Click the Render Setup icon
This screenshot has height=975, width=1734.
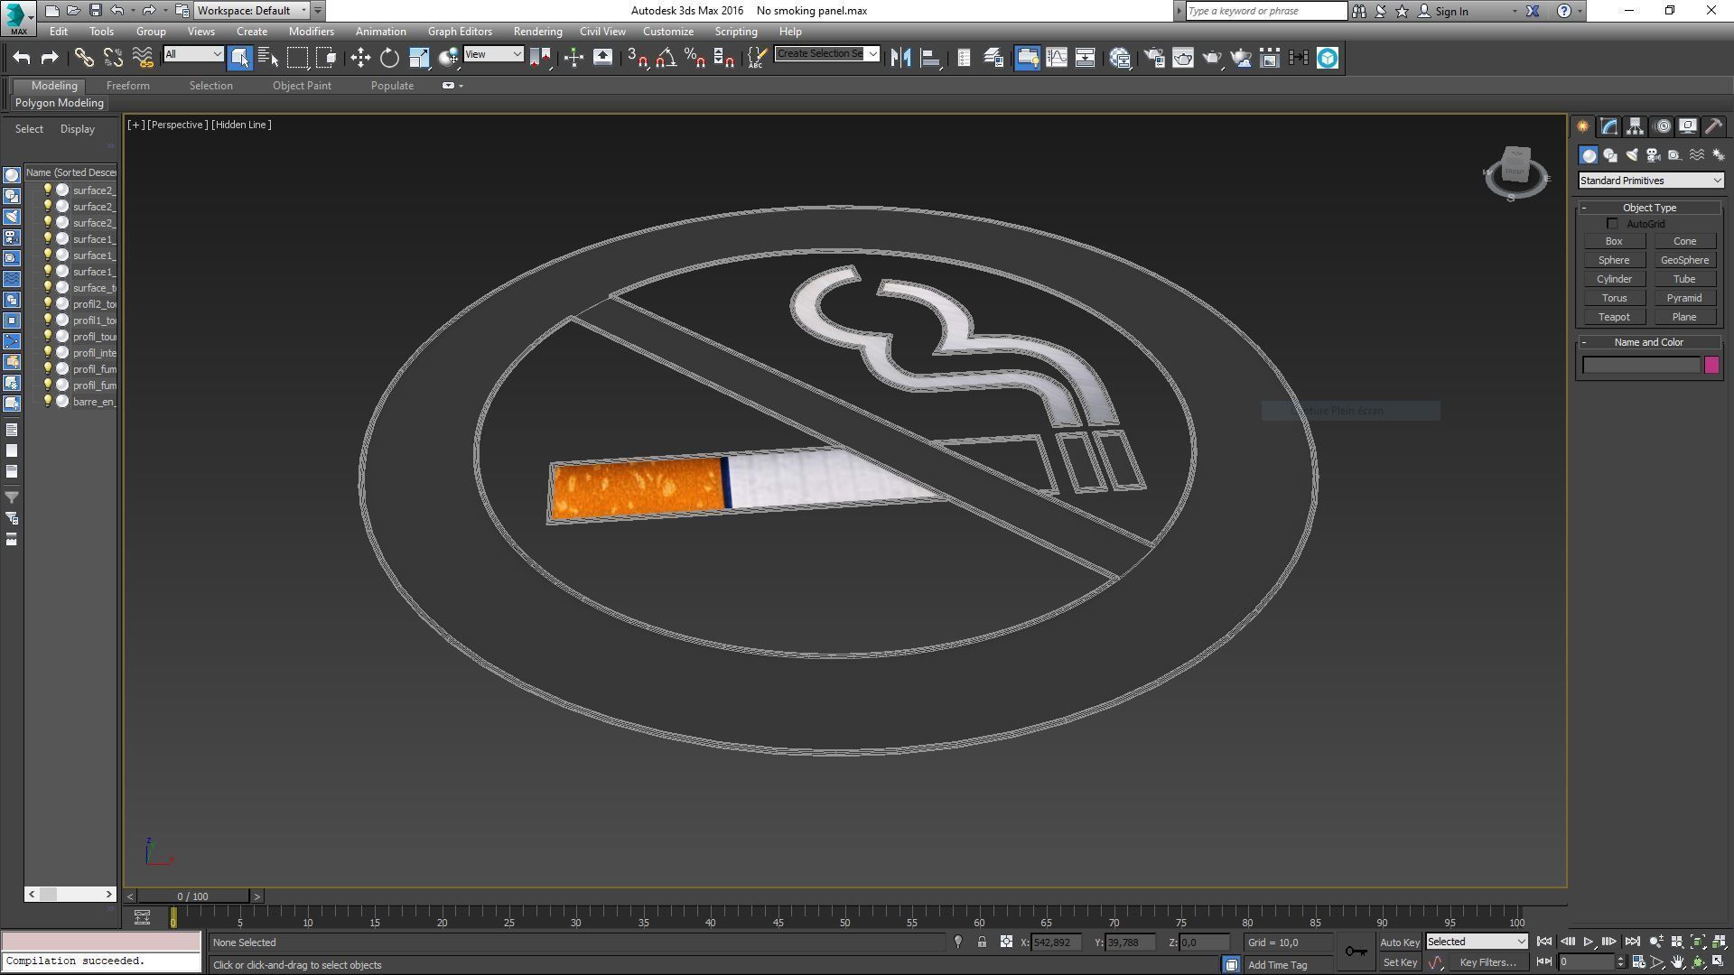point(1153,58)
